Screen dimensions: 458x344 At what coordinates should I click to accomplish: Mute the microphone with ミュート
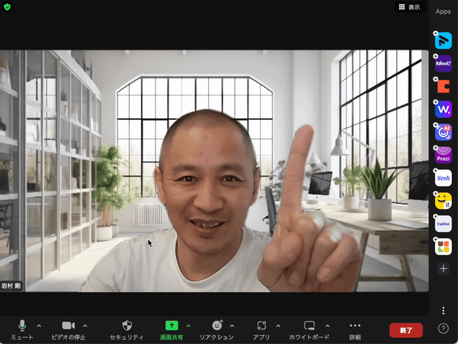pyautogui.click(x=22, y=329)
